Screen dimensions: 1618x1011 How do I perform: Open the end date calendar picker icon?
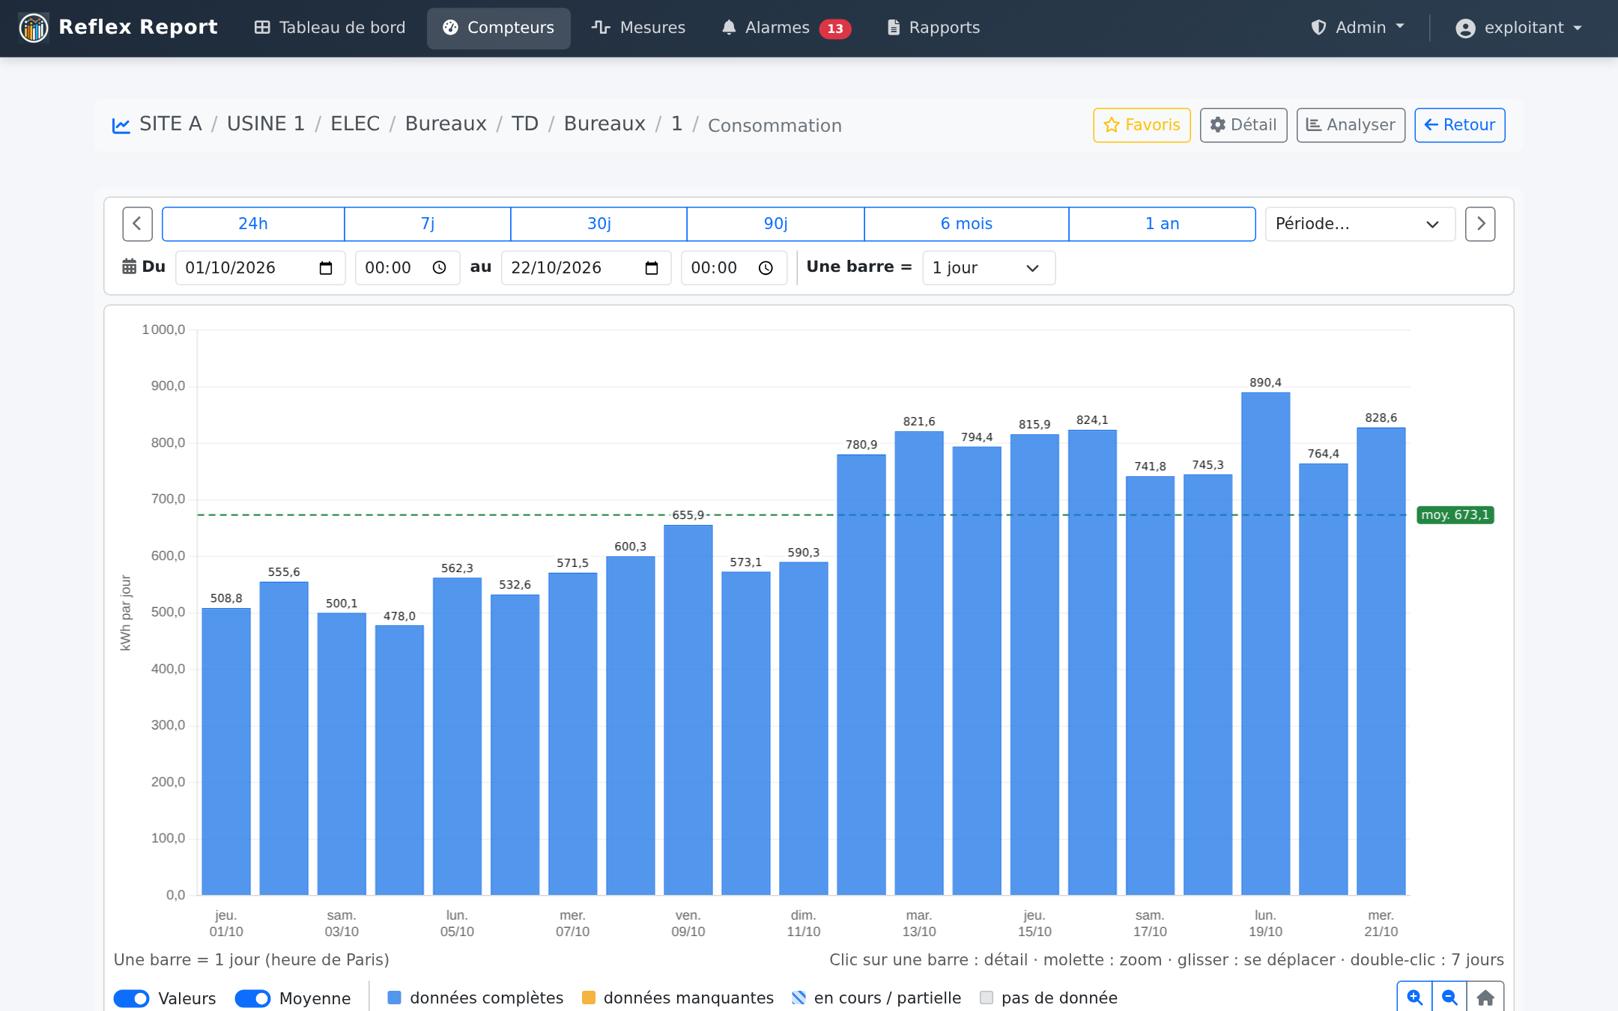[x=652, y=268]
